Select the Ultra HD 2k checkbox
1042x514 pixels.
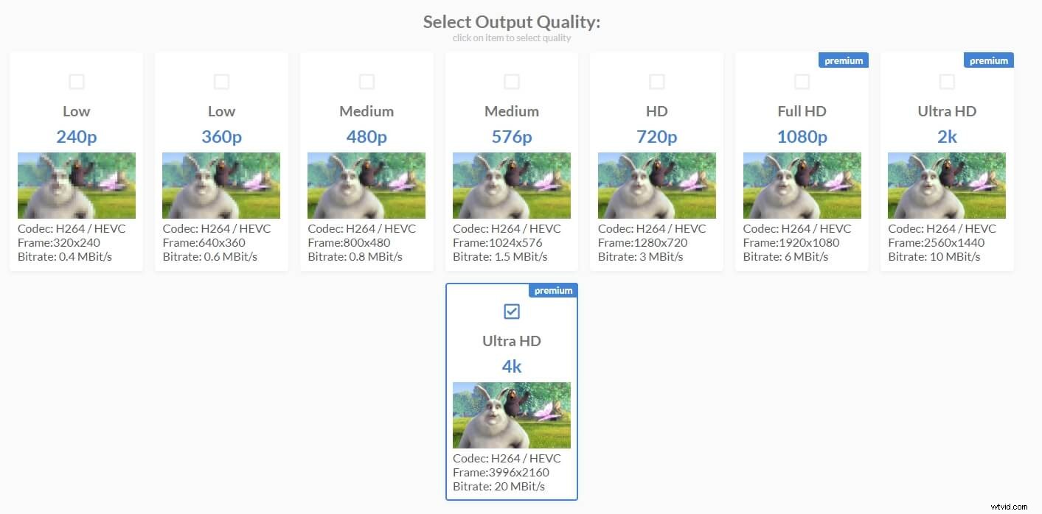[x=947, y=81]
